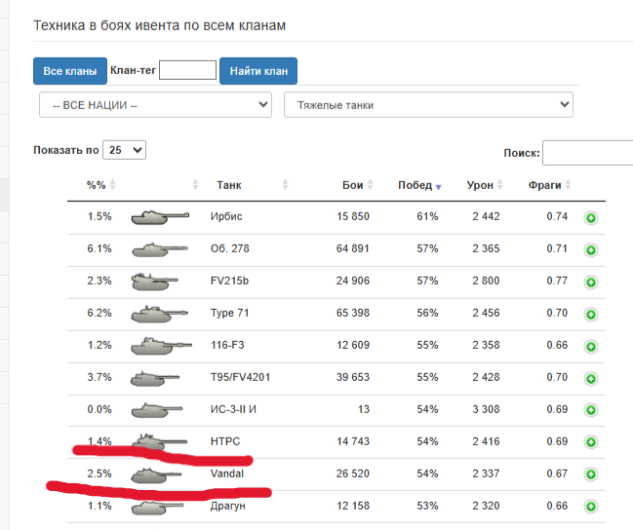Image resolution: width=633 pixels, height=530 pixels.
Task: Select the Драгун tank name
Action: click(227, 506)
